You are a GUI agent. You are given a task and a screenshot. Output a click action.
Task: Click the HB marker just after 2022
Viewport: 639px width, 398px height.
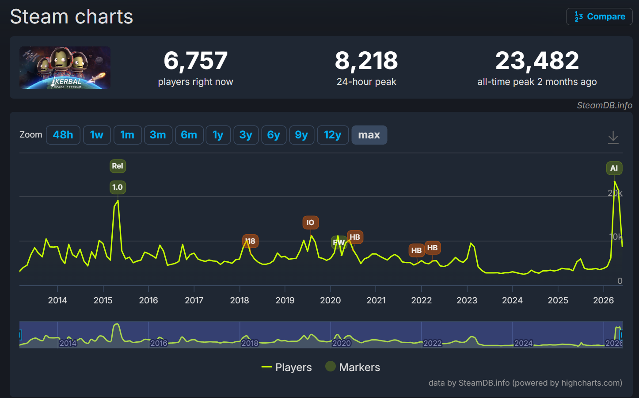433,248
